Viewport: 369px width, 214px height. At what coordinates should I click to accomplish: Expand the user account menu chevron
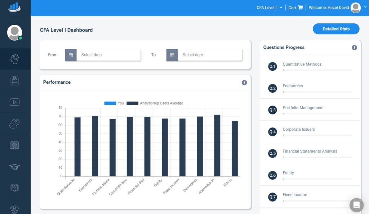[x=365, y=7]
